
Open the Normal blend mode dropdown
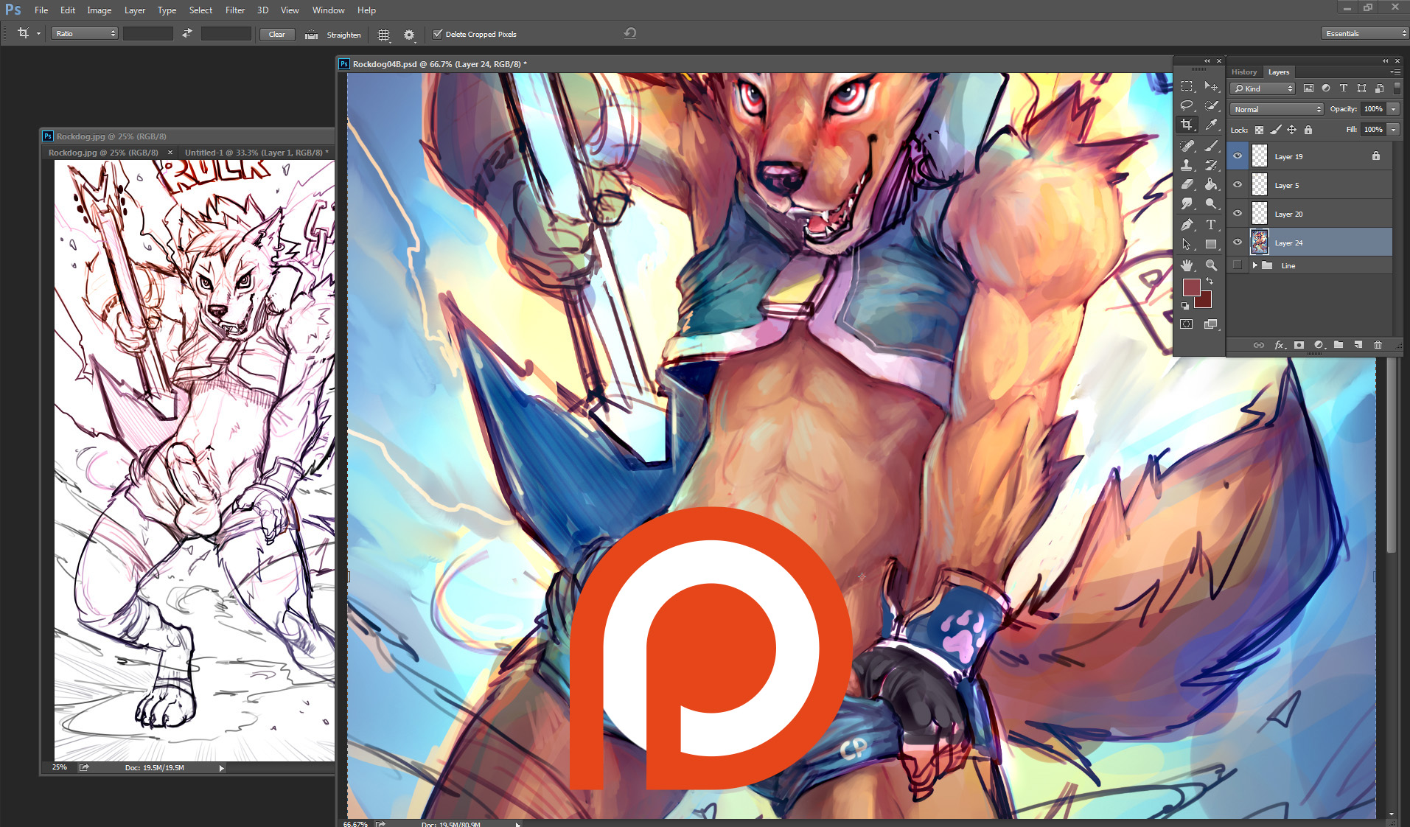point(1277,109)
